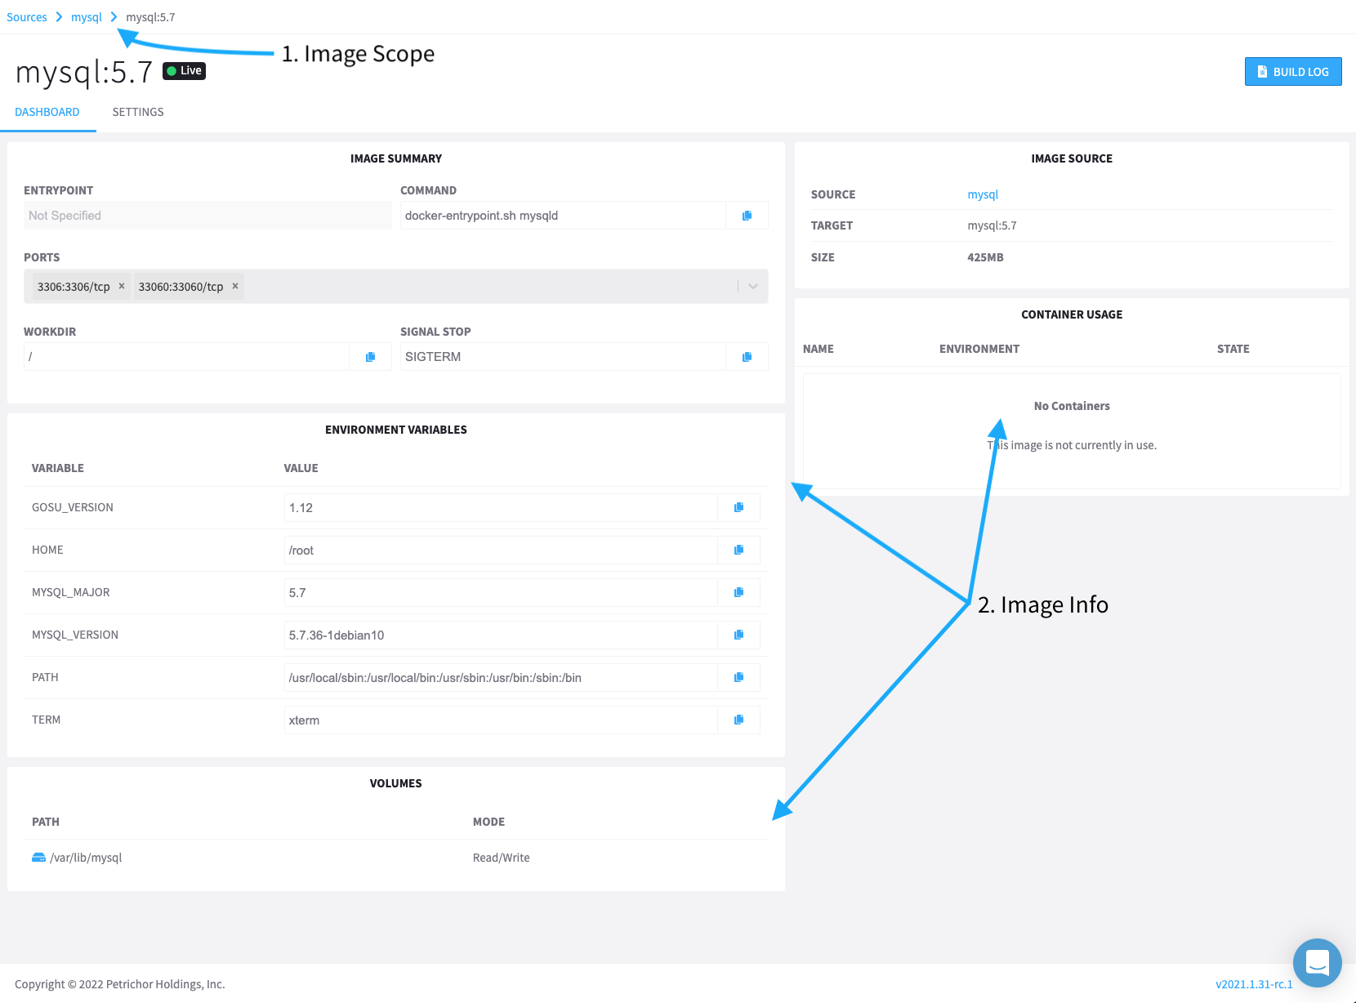Click the mysql:5.7 TARGET value

click(992, 225)
